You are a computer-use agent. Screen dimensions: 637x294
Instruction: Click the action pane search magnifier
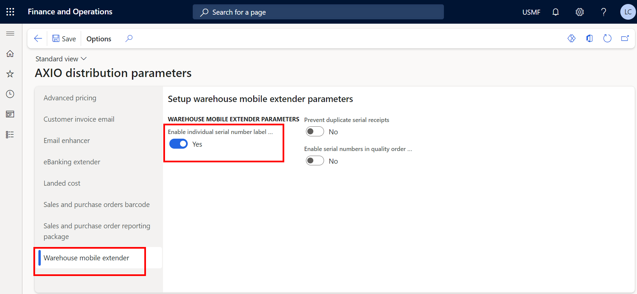tap(129, 39)
